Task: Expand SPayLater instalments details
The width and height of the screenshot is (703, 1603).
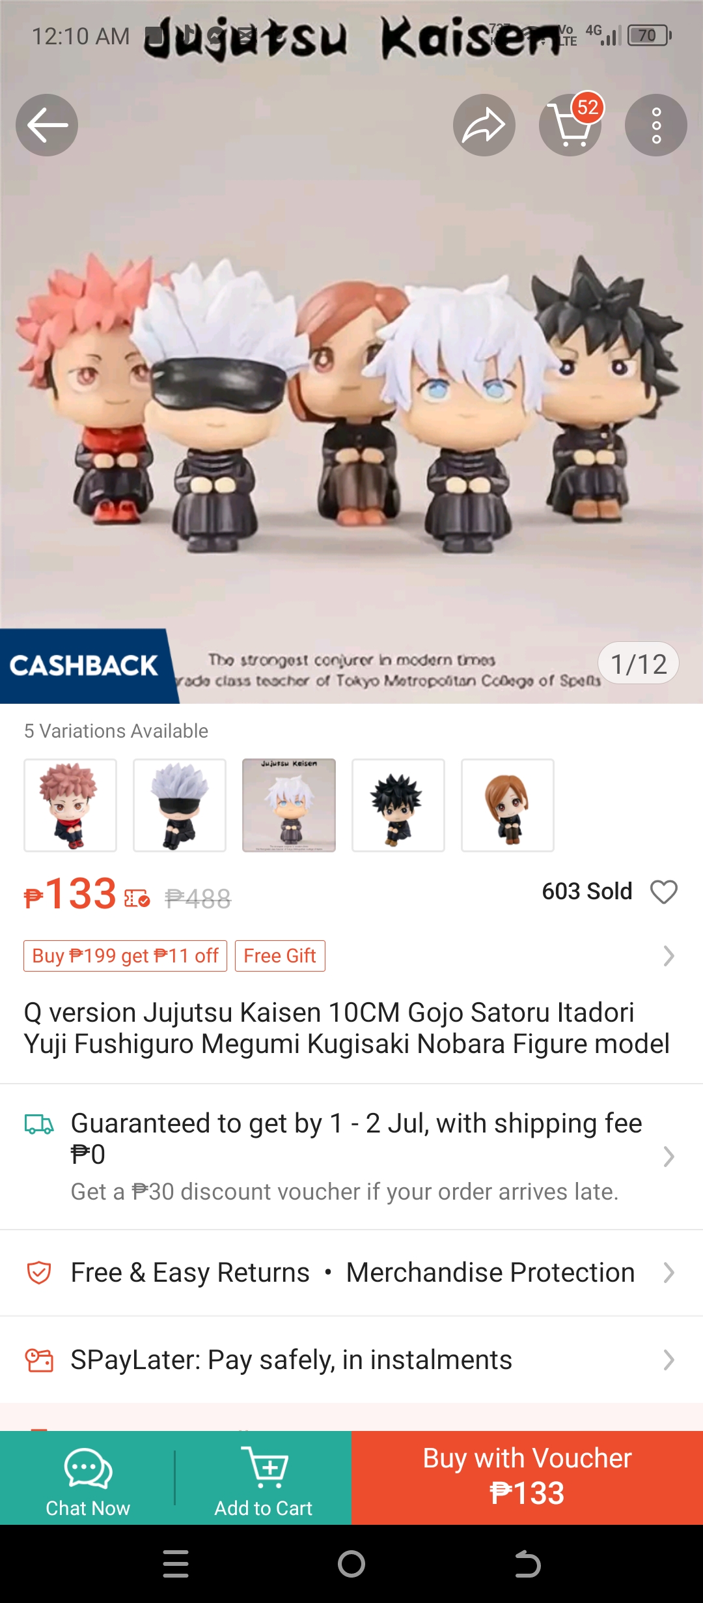Action: click(351, 1360)
